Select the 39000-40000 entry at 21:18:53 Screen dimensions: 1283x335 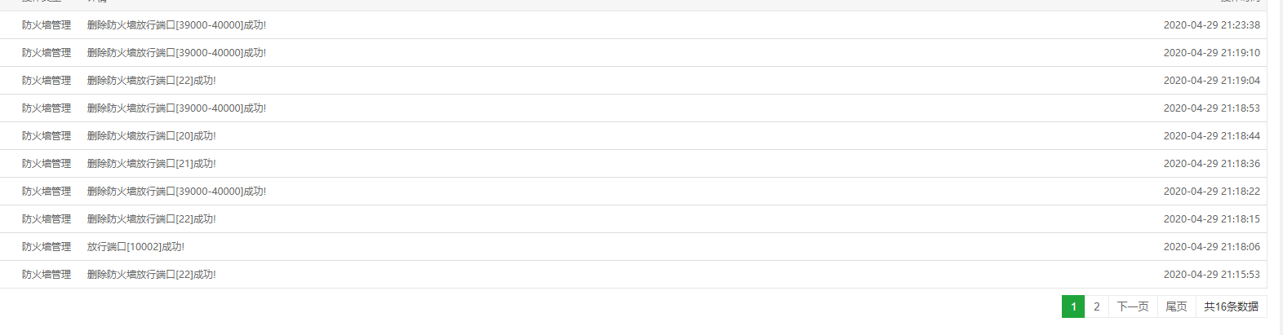pos(176,108)
